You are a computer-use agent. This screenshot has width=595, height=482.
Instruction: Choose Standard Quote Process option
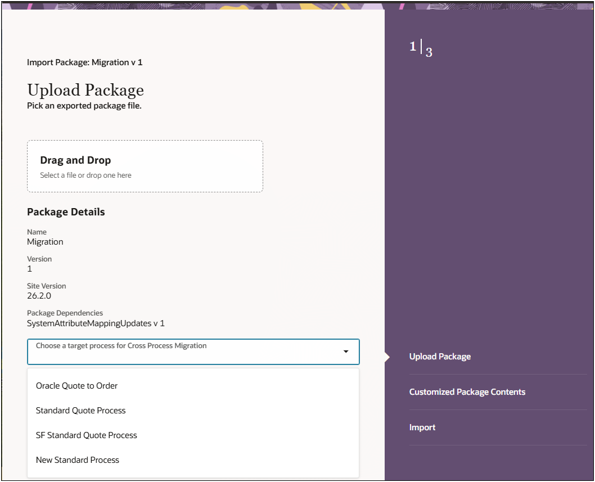pyautogui.click(x=193, y=410)
